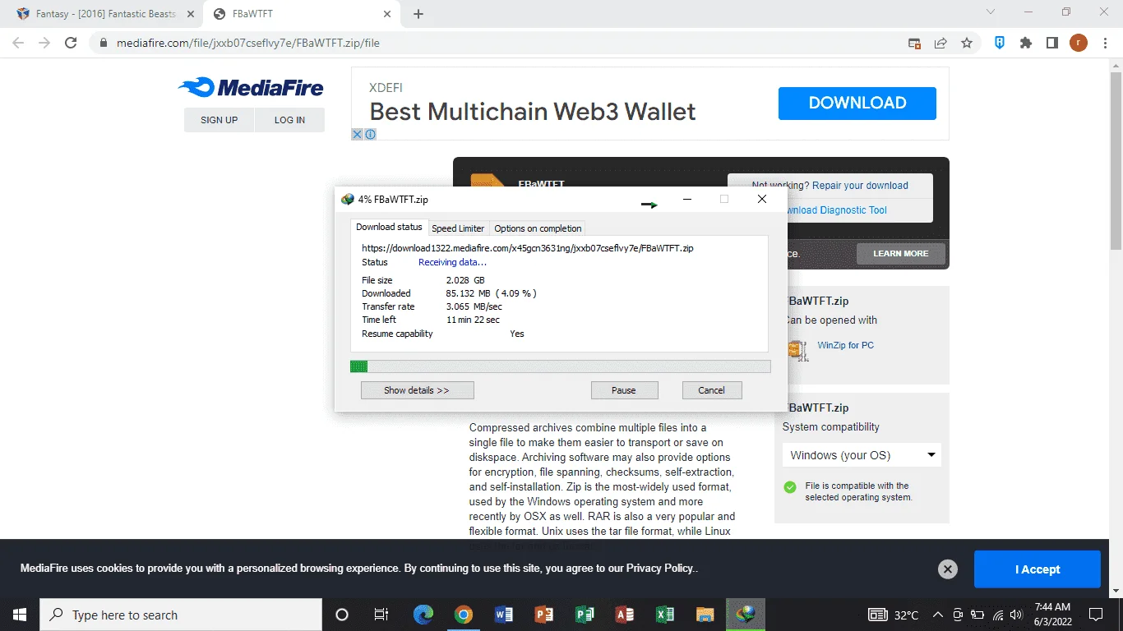Click the AdChoices info icon on the ad
The width and height of the screenshot is (1123, 631).
point(370,134)
